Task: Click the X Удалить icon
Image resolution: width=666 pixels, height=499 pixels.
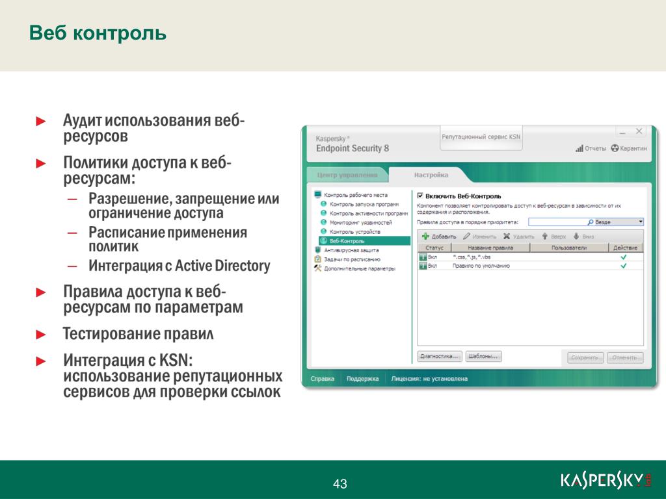Action: (x=506, y=237)
